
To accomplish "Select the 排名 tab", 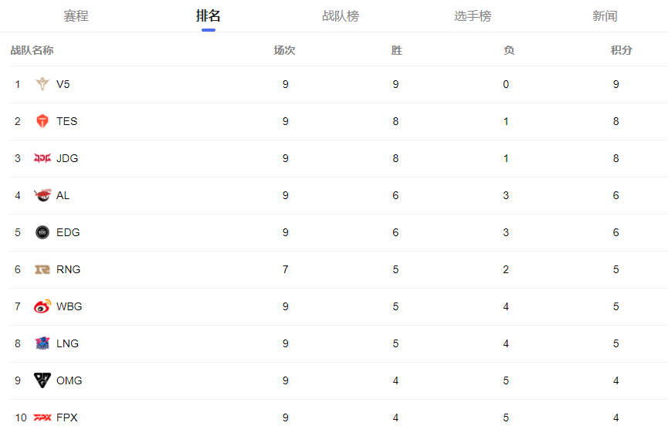I will pos(209,16).
